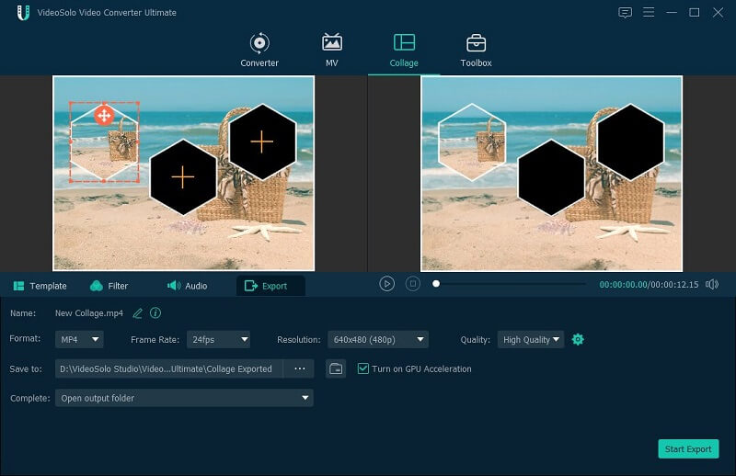Click the orange move handle on the hexagon
This screenshot has height=476, width=736.
pyautogui.click(x=104, y=115)
